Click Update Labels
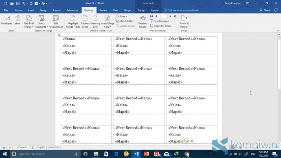The image size is (281, 158). (125, 26)
